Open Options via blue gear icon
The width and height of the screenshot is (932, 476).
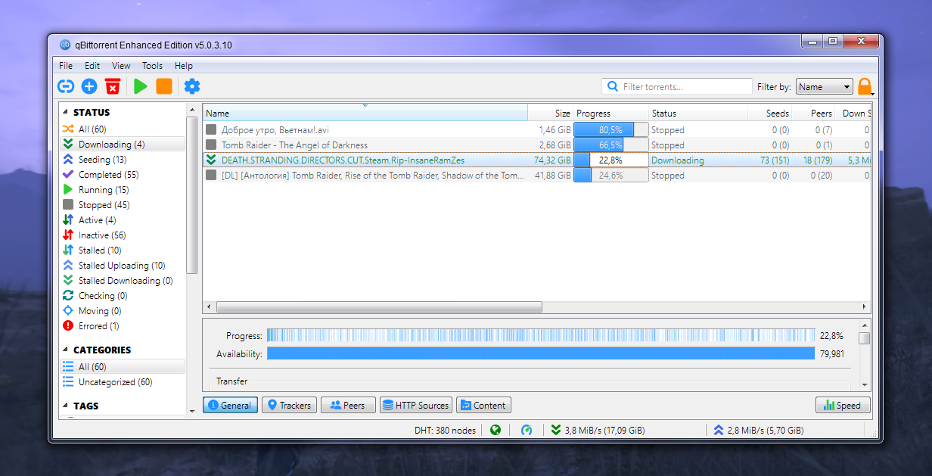(192, 86)
